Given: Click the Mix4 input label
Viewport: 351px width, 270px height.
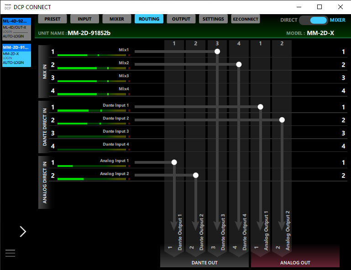Looking at the screenshot, I should (x=124, y=89).
